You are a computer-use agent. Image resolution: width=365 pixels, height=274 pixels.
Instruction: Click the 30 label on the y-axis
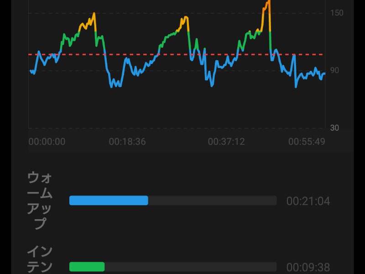(335, 128)
